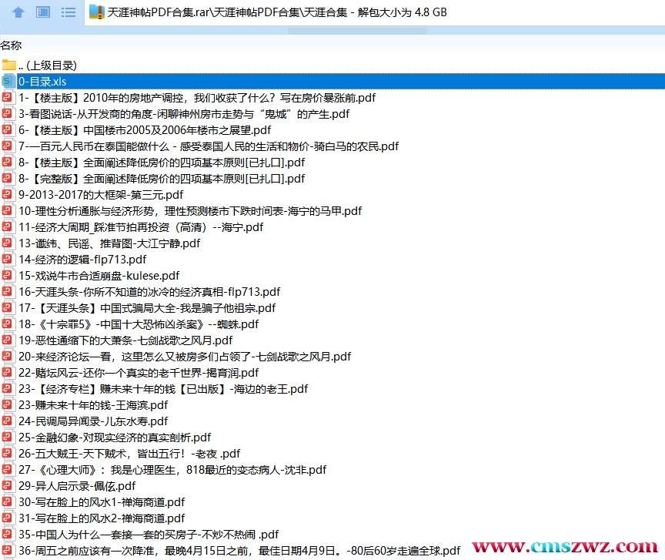Click the 名称 column header to sort
Image resolution: width=665 pixels, height=560 pixels.
click(12, 45)
